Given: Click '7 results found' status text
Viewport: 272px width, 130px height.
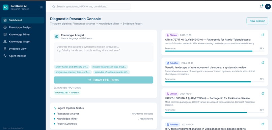Looking at the screenshot, I should point(145,119).
